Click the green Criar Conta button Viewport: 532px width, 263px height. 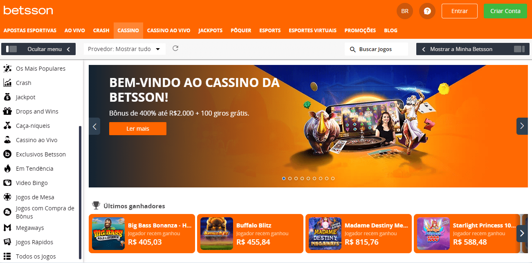pos(505,11)
